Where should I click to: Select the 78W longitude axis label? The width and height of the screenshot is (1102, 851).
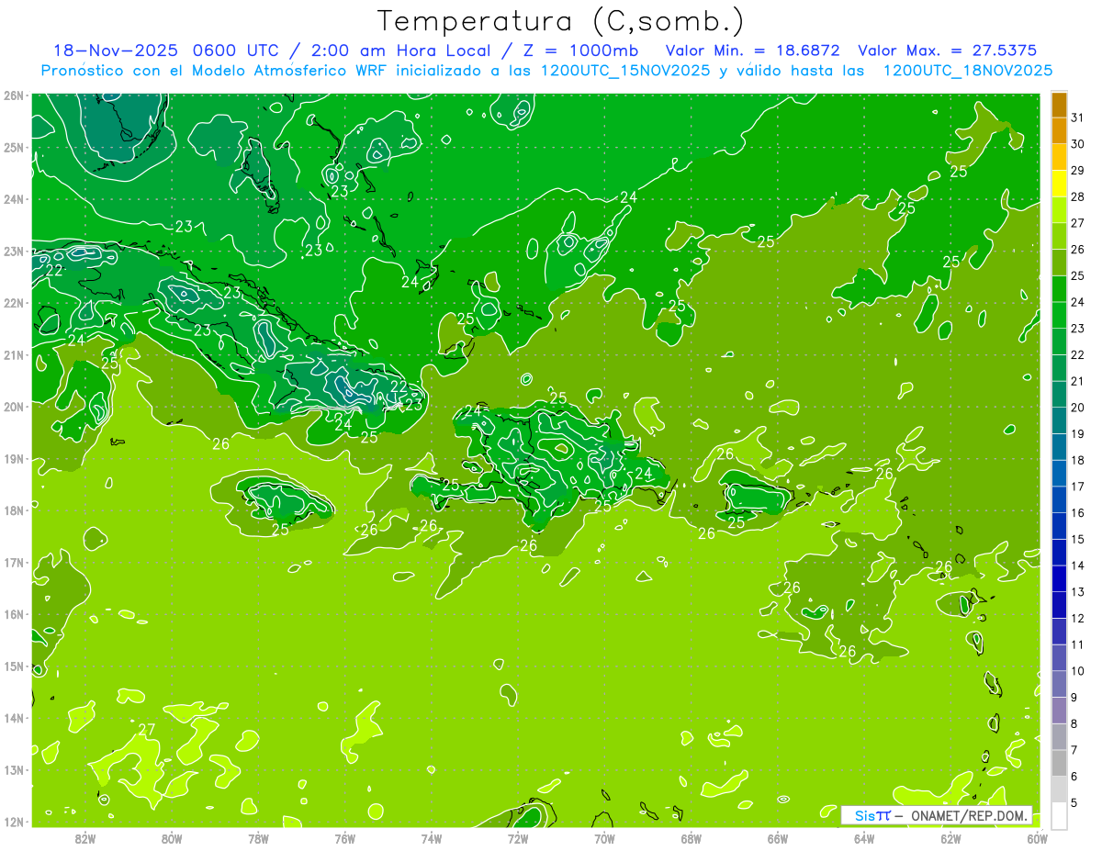click(258, 838)
